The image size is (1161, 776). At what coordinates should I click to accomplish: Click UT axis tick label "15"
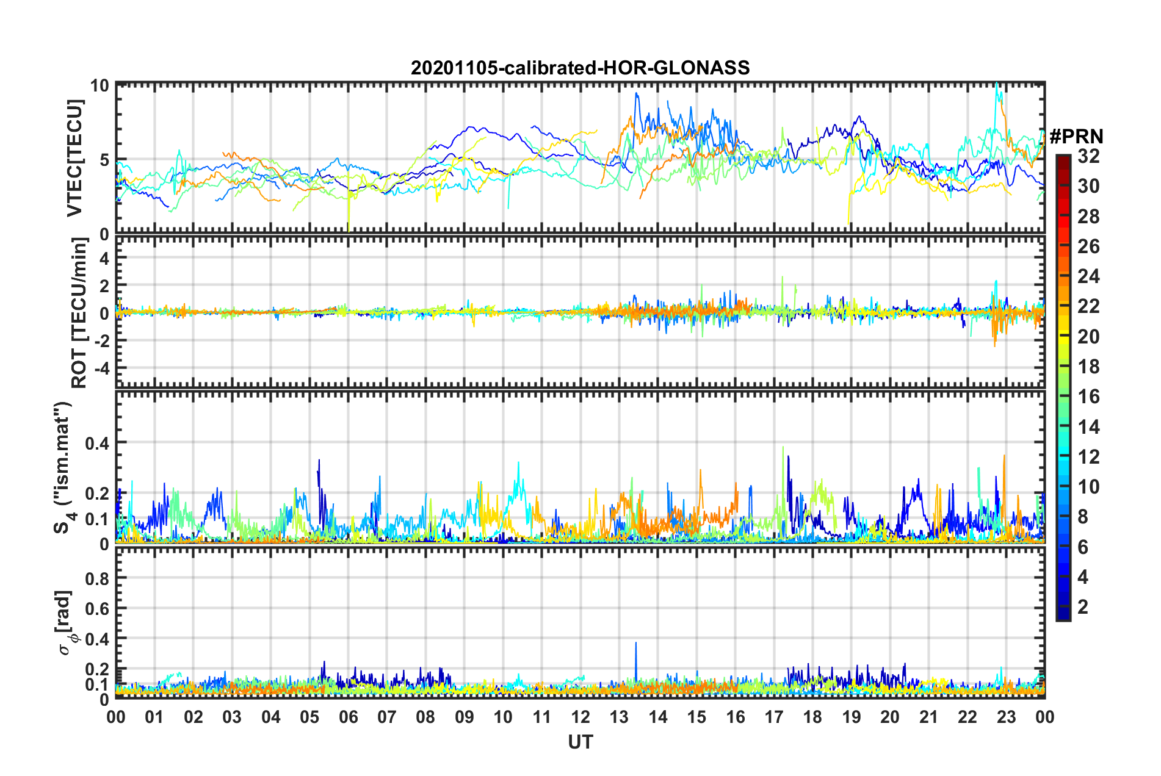point(696,717)
